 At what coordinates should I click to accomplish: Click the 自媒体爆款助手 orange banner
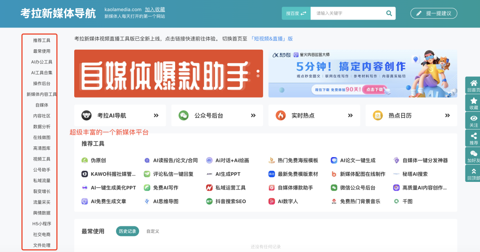coord(168,74)
